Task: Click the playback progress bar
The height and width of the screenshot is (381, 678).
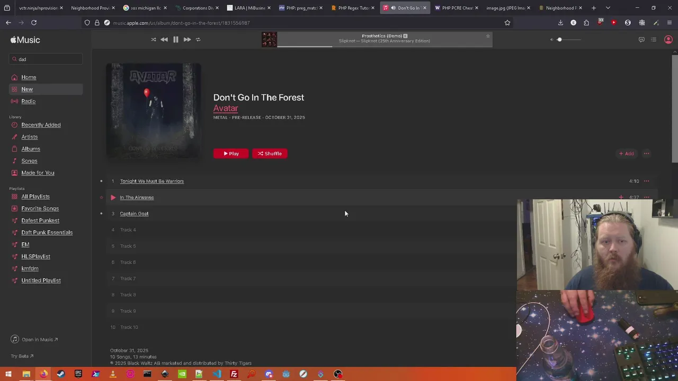Action: 385,46
